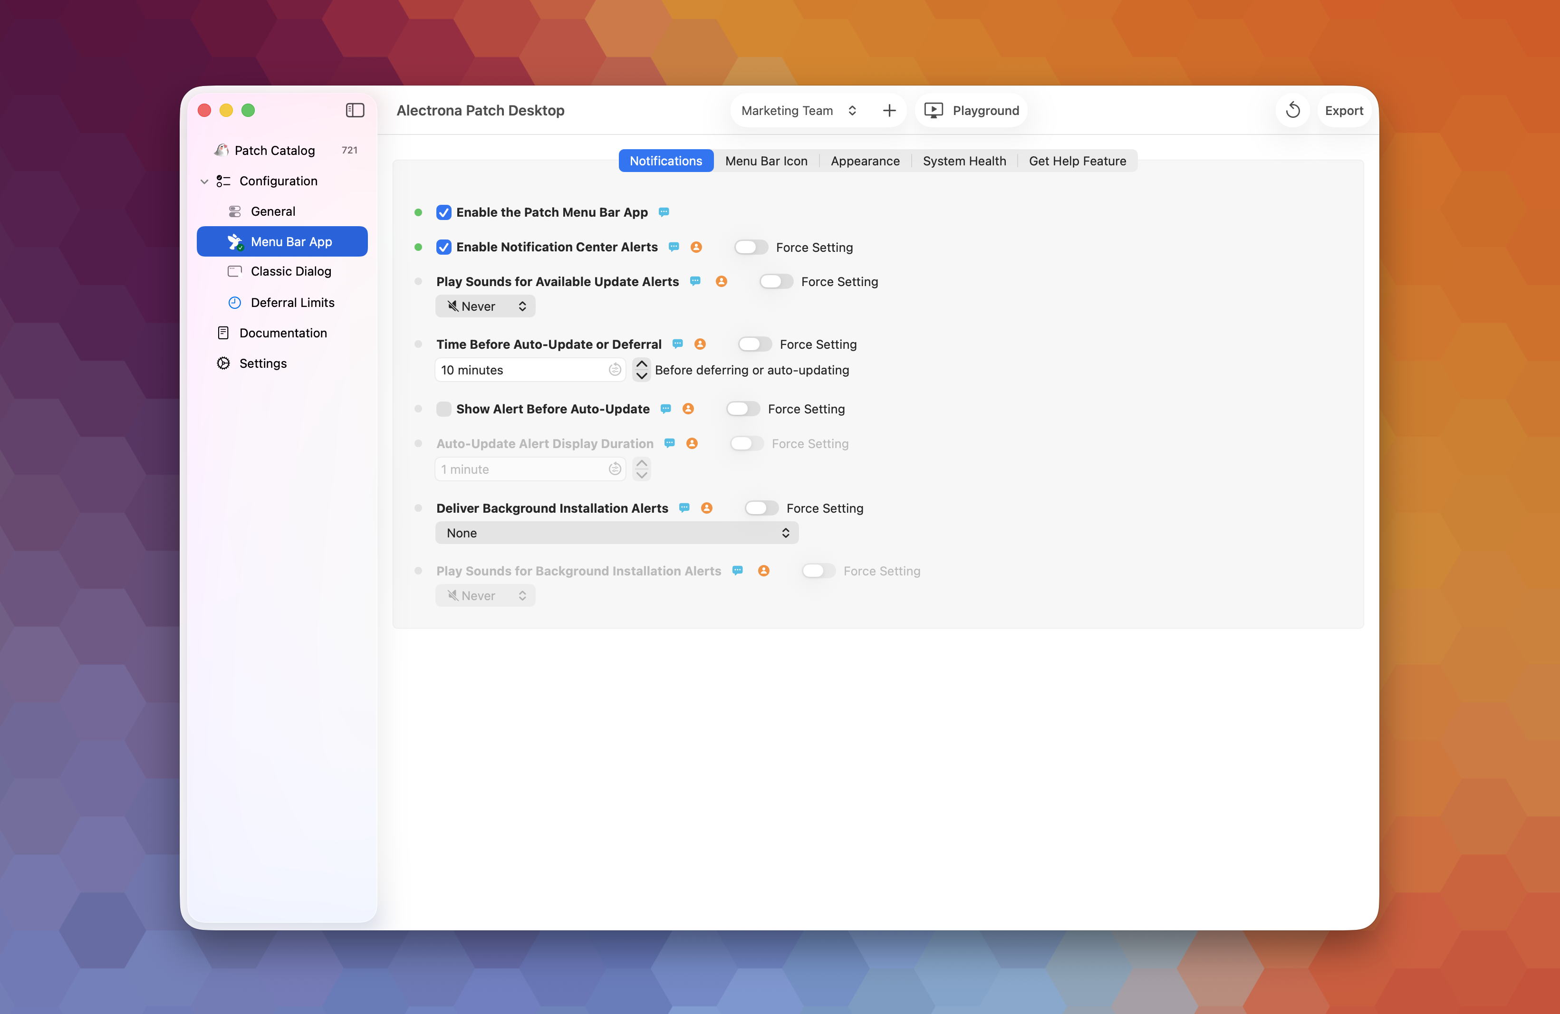
Task: Click into the 1 minute duration field
Action: click(x=530, y=469)
